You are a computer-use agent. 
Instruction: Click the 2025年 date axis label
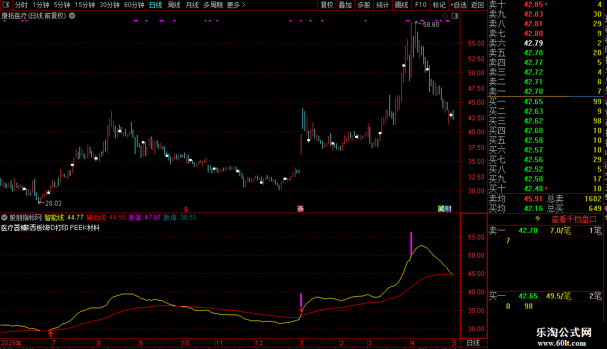click(x=11, y=343)
